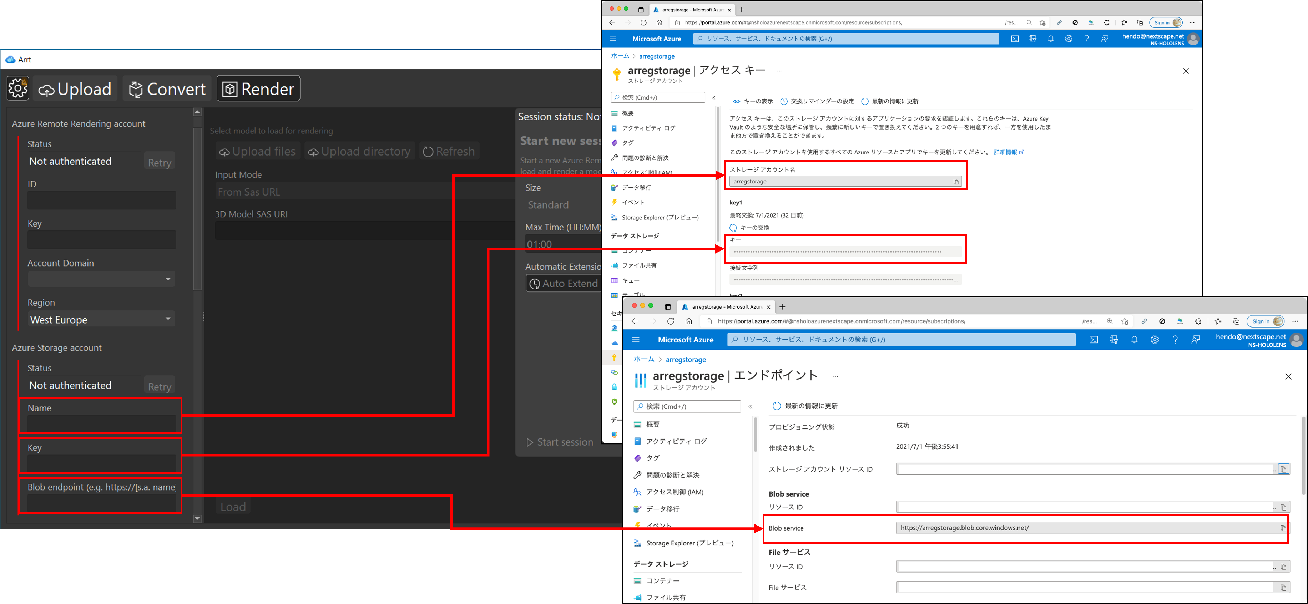Collapse the endpoints side menu chevron
The width and height of the screenshot is (1308, 604).
tap(751, 407)
